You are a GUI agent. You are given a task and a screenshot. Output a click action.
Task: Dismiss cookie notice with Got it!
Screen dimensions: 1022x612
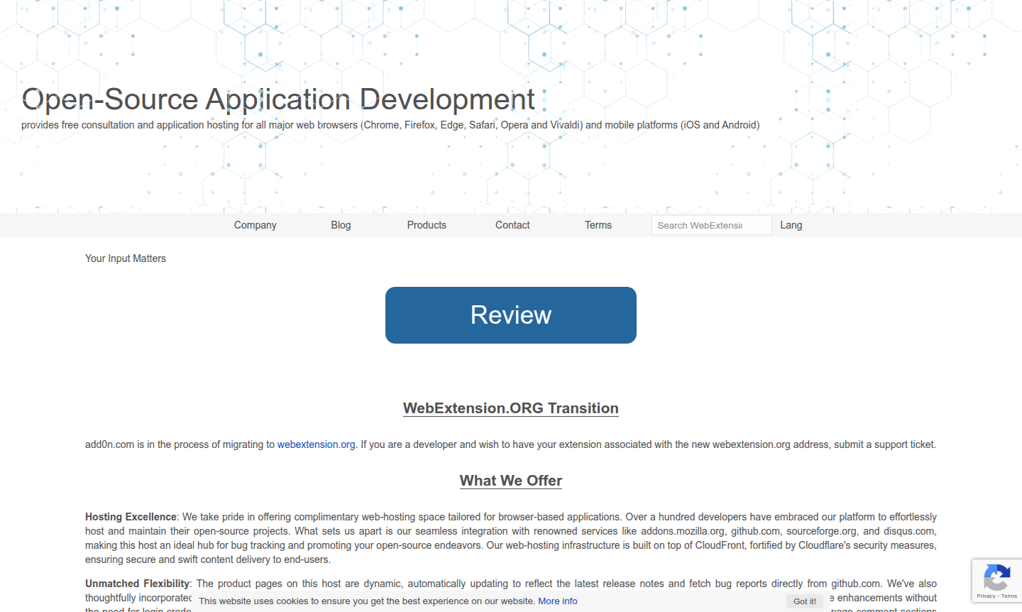[x=804, y=601]
